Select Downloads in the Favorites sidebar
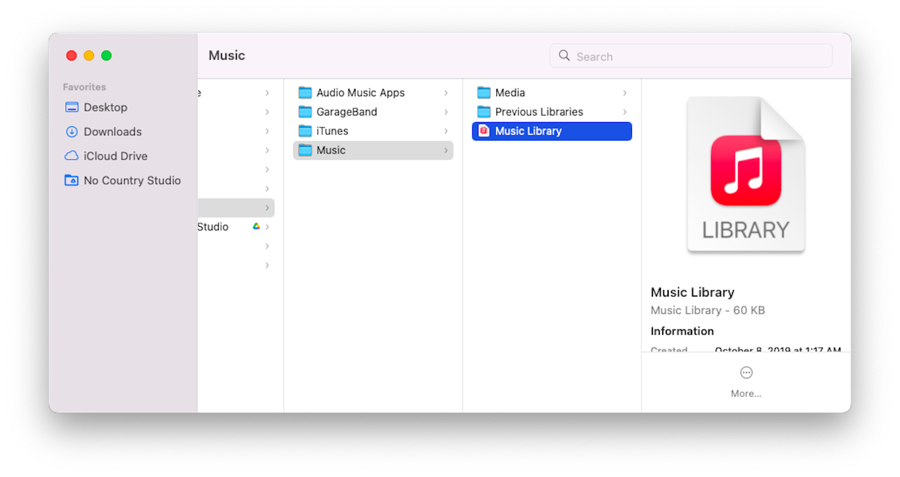 point(112,131)
